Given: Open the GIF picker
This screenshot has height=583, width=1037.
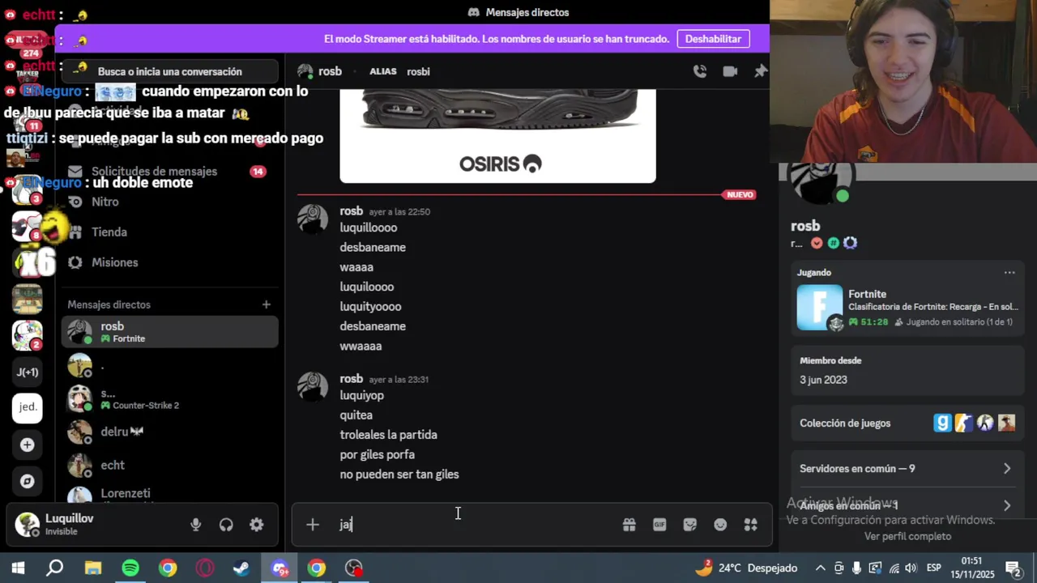Looking at the screenshot, I should [659, 525].
